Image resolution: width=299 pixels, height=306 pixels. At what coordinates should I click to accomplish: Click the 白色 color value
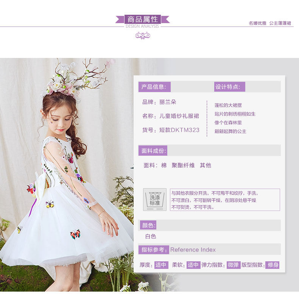pyautogui.click(x=151, y=236)
